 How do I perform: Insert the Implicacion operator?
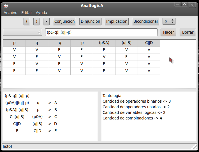[117, 22]
